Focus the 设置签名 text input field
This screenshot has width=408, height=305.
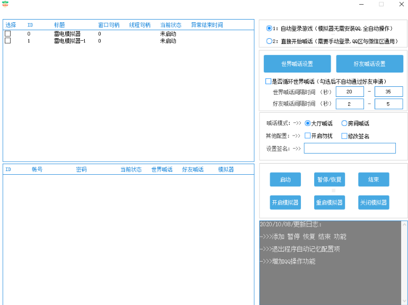[350, 148]
